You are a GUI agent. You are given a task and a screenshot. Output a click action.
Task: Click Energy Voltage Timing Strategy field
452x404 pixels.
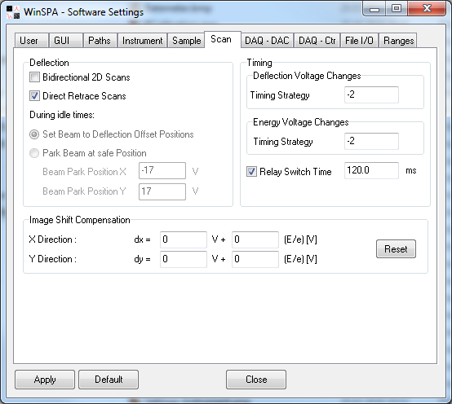(371, 141)
